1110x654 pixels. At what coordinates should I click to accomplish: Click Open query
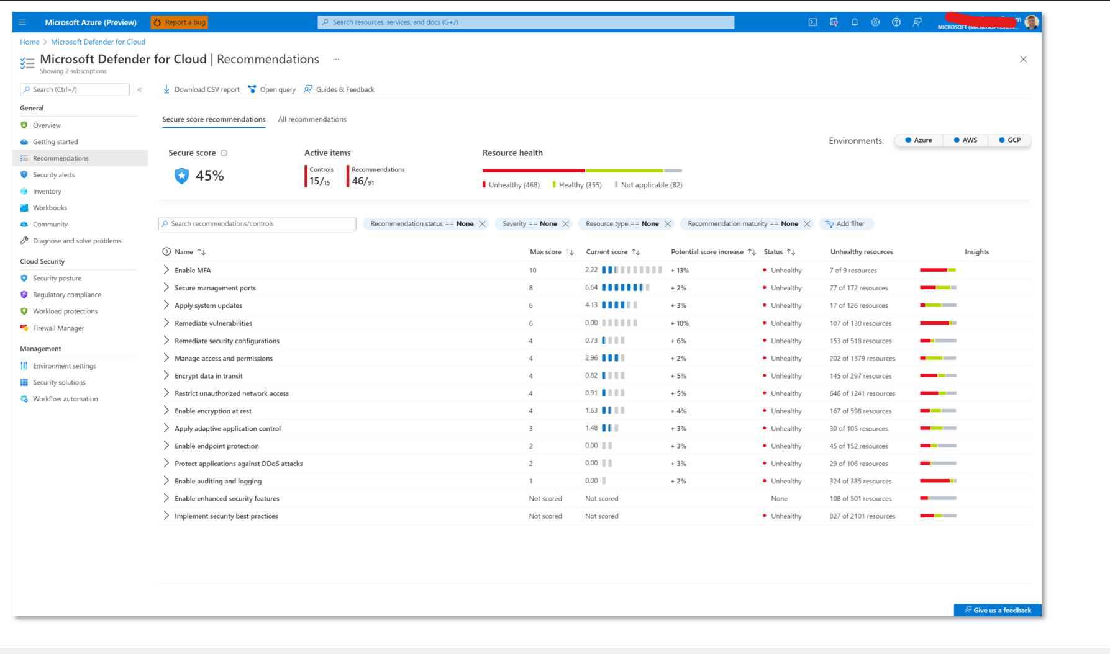(272, 90)
